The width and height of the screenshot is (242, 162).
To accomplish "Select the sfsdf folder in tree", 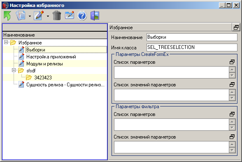I will pyautogui.click(x=31, y=71).
